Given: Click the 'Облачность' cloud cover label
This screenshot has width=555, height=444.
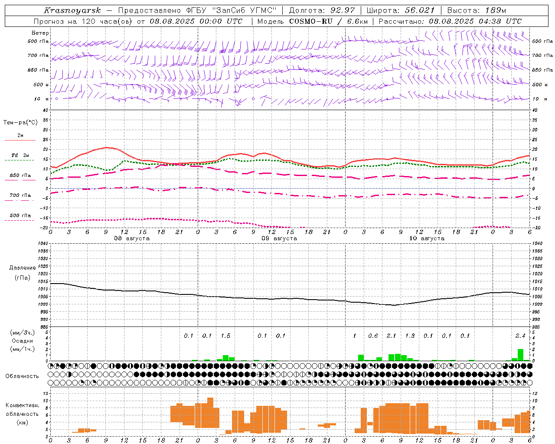Looking at the screenshot, I should tap(22, 376).
